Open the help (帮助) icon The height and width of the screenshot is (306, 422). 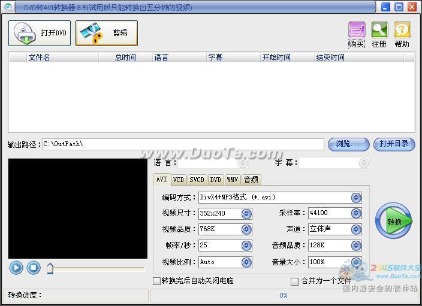point(402,31)
